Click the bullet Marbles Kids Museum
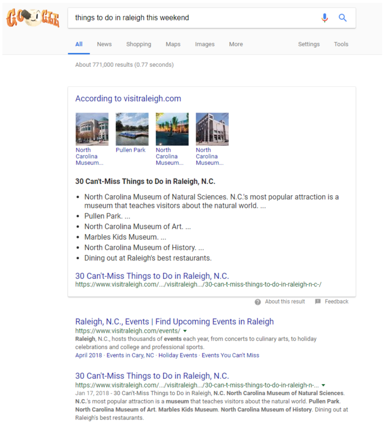 [125, 237]
